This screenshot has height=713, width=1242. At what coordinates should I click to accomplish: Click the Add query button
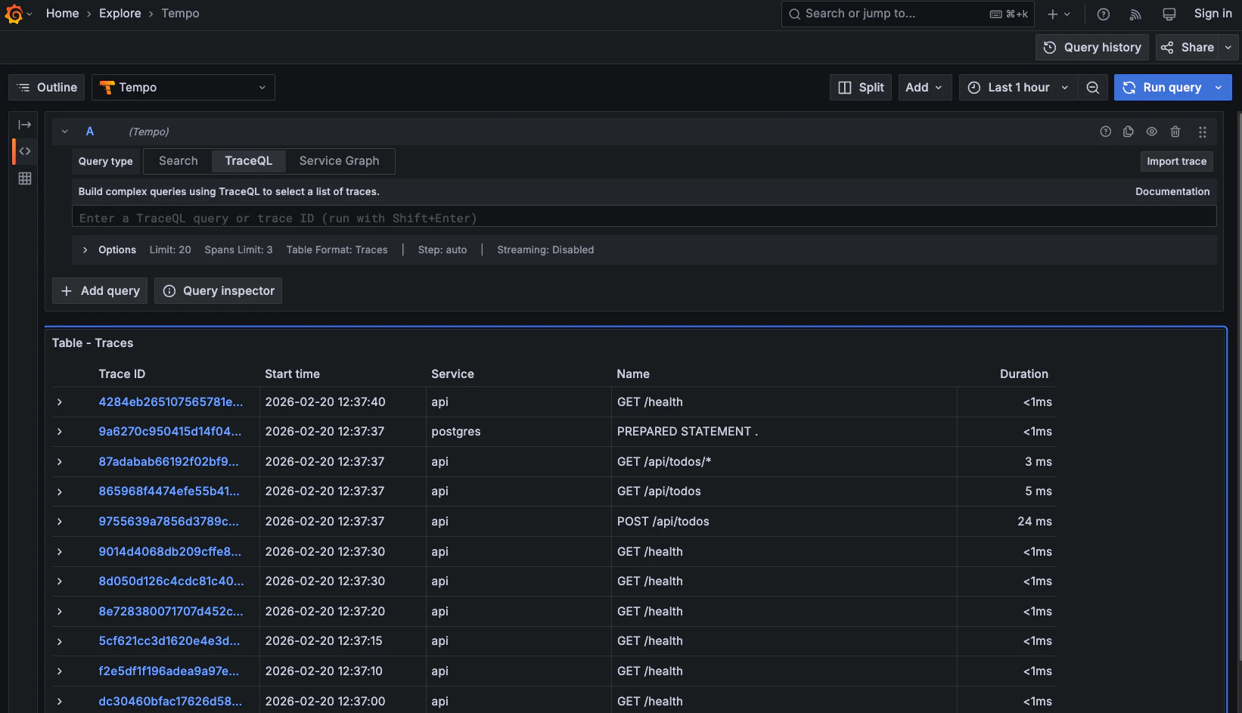(x=100, y=291)
